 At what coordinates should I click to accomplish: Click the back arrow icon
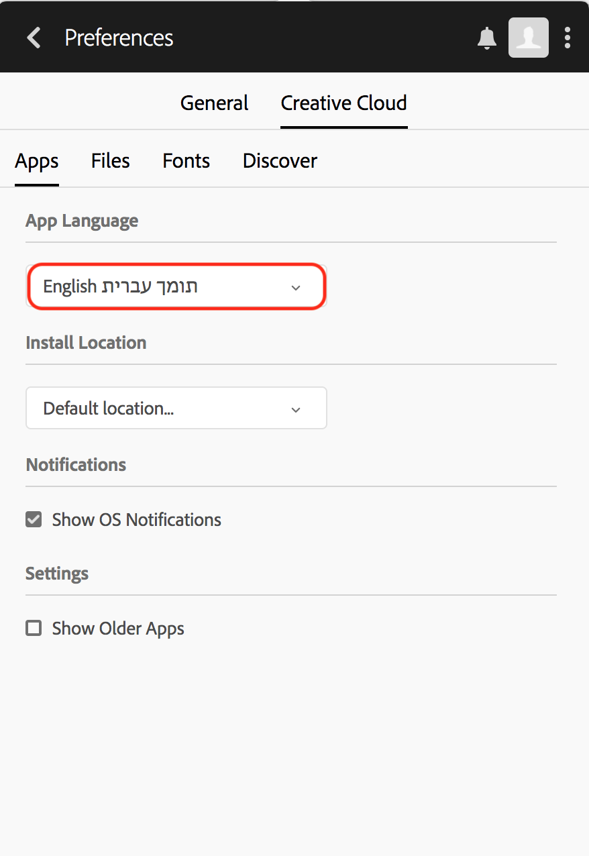33,38
